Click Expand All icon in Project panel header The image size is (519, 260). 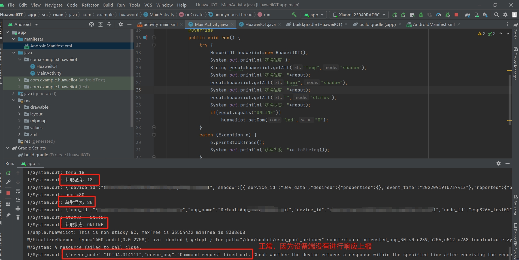click(x=101, y=24)
